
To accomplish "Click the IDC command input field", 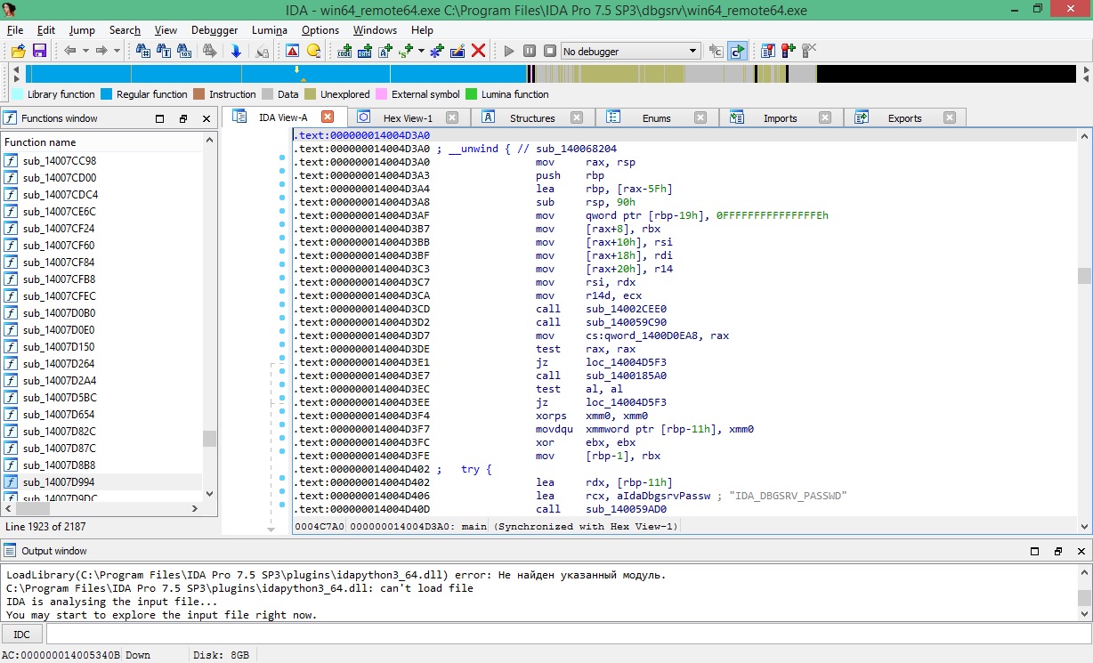I will tap(568, 634).
